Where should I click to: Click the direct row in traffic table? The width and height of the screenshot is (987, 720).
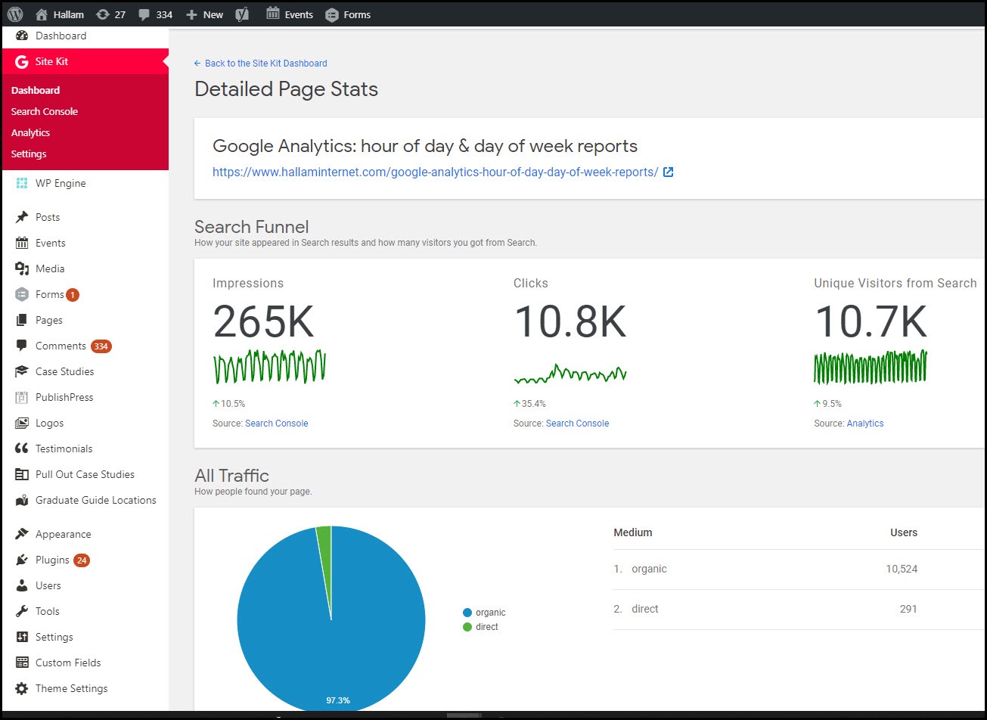pos(800,609)
